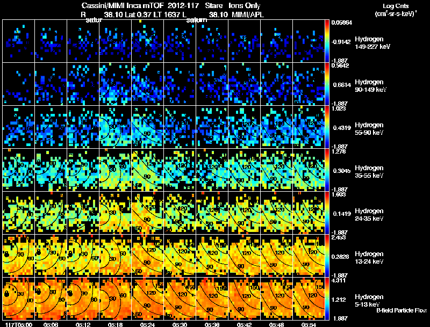This screenshot has width=430, height=327.
Task: Click the '05:18' time label
Action: point(116,324)
